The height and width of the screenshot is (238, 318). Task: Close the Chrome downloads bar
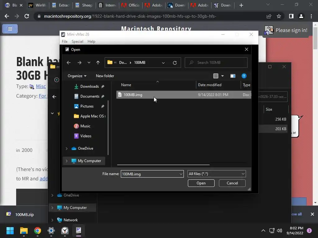312,214
